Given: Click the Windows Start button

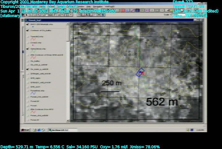Looking at the screenshot, I should coord(25,130).
